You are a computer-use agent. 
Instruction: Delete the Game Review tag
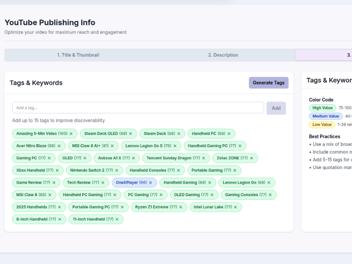coord(54,183)
